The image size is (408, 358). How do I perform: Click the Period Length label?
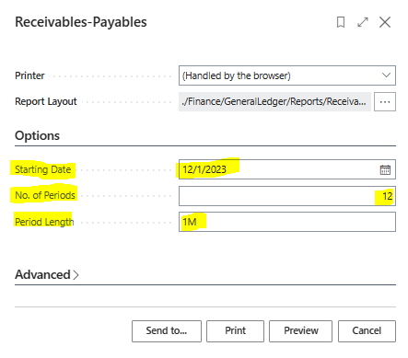44,222
